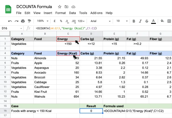The image size is (172, 118).
Task: Open the Data menu
Action: coord(72,13)
